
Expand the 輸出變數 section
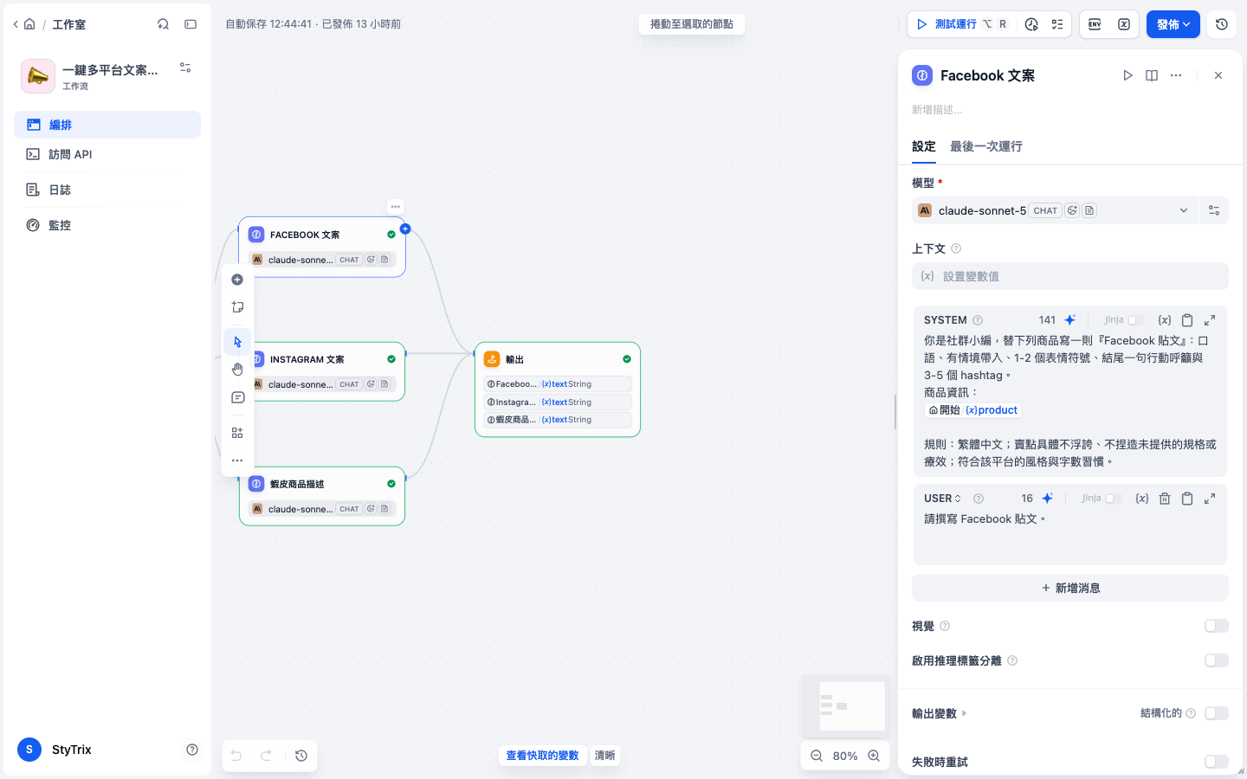point(939,713)
